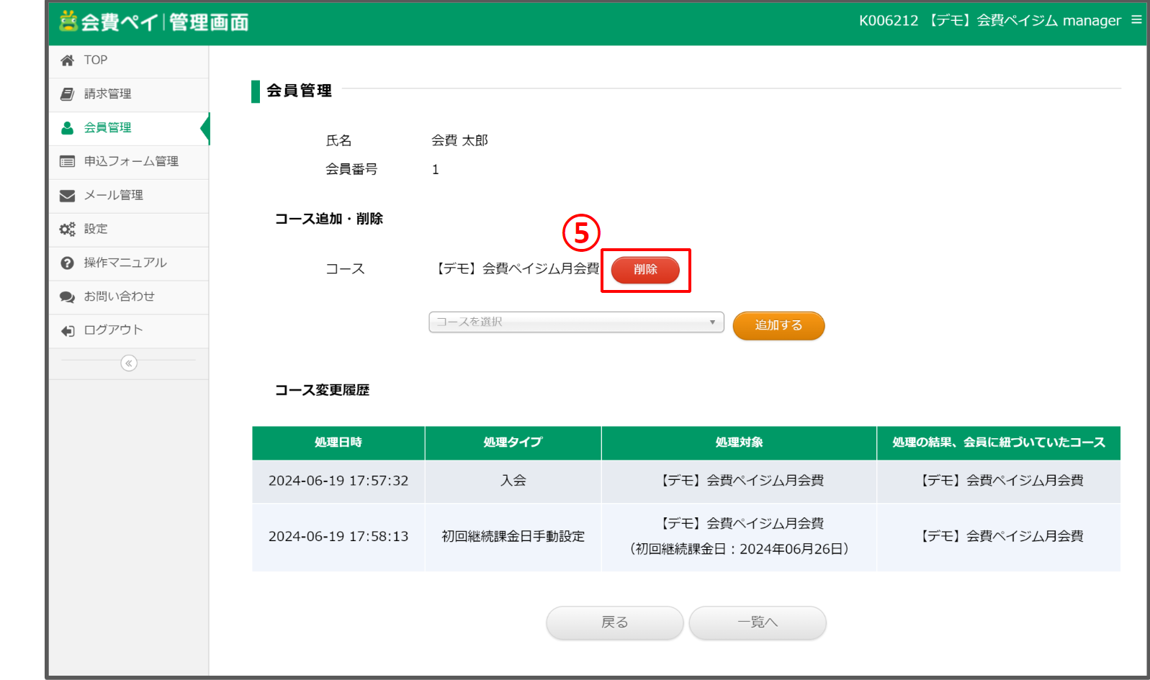
Task: Click the member name 会費 太郎
Action: tap(459, 140)
